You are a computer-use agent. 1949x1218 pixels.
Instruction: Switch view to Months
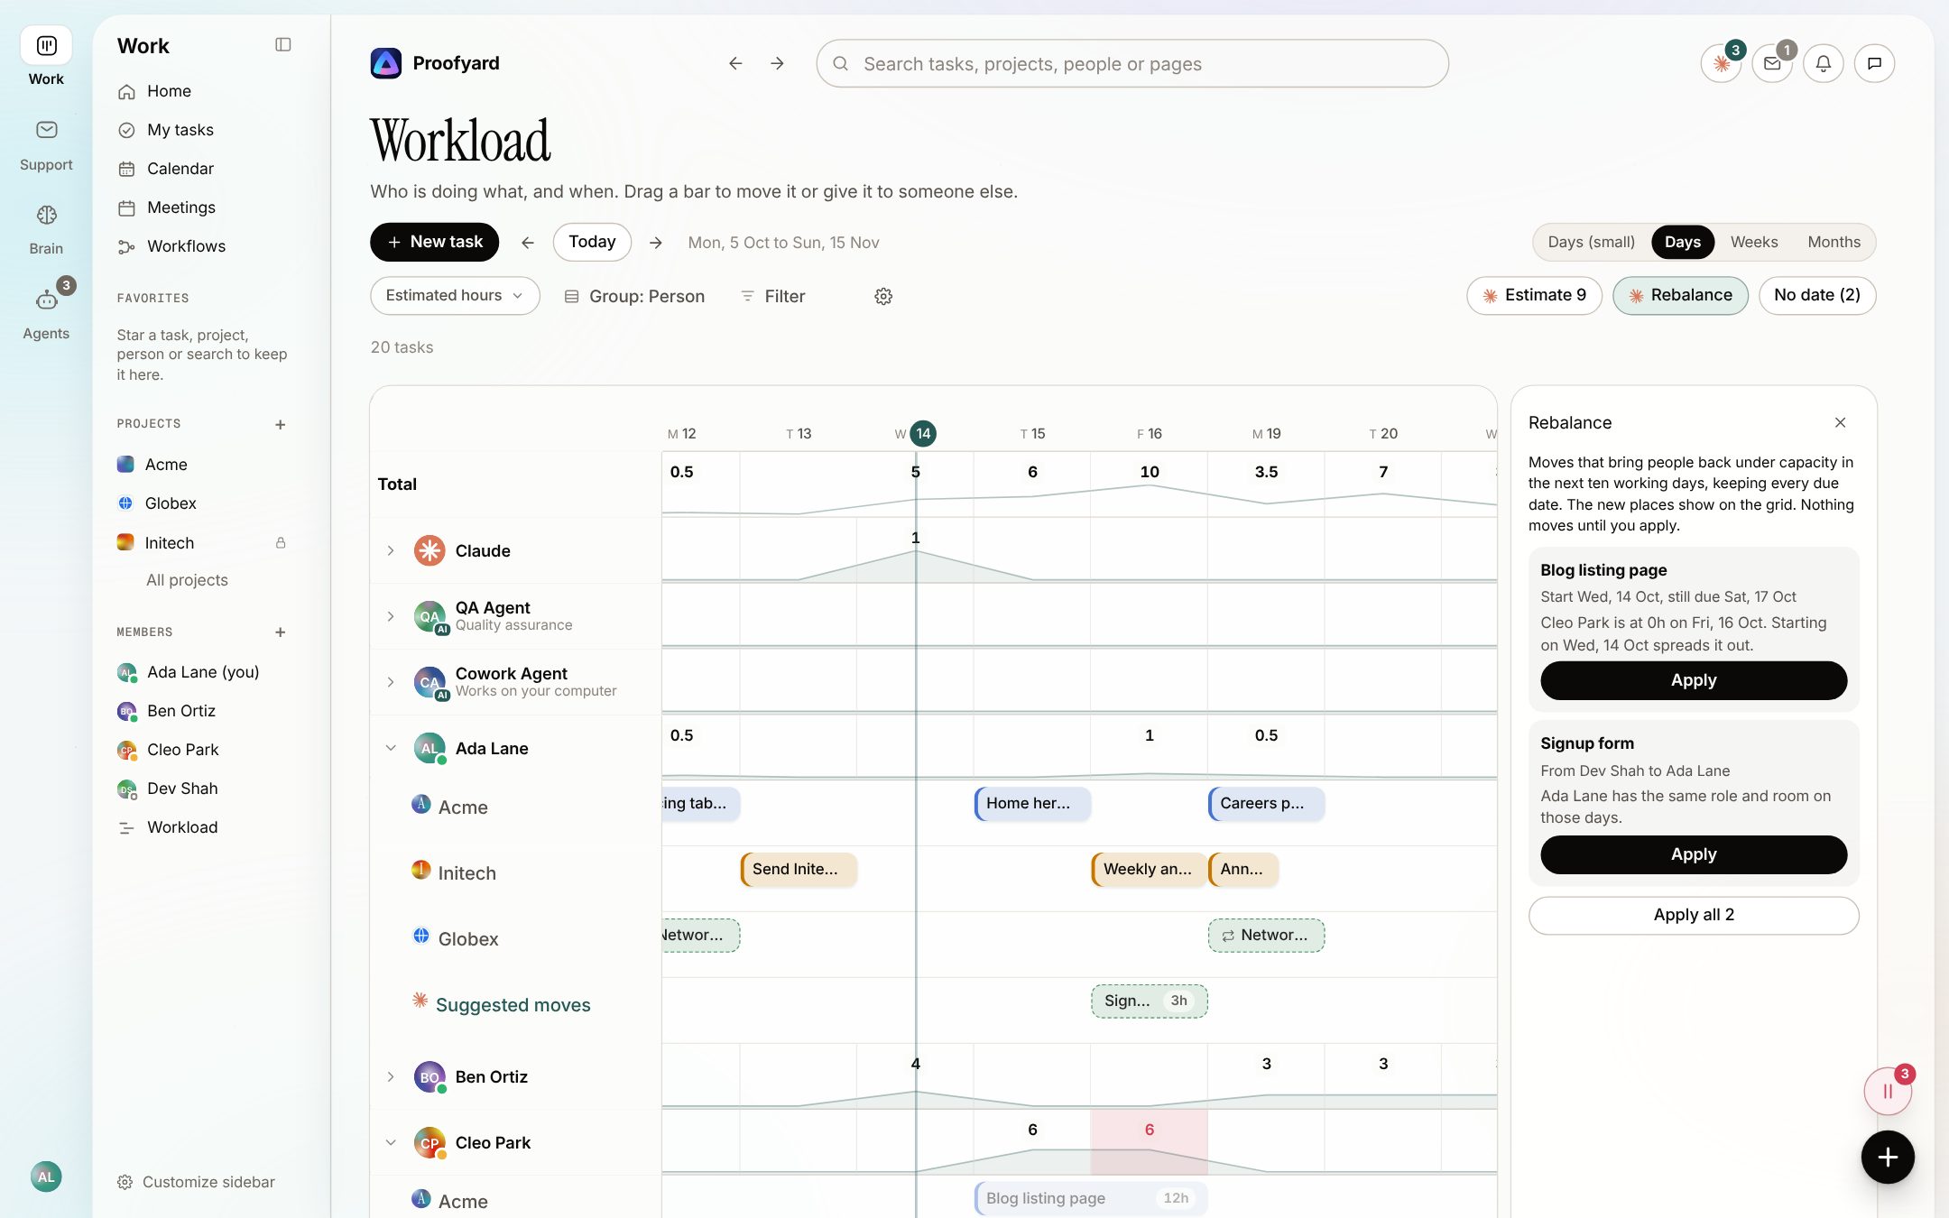(x=1834, y=242)
